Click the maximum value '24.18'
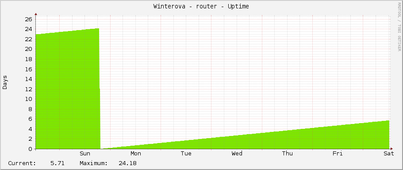Viewport: 403px width, 170px height. tap(127, 163)
